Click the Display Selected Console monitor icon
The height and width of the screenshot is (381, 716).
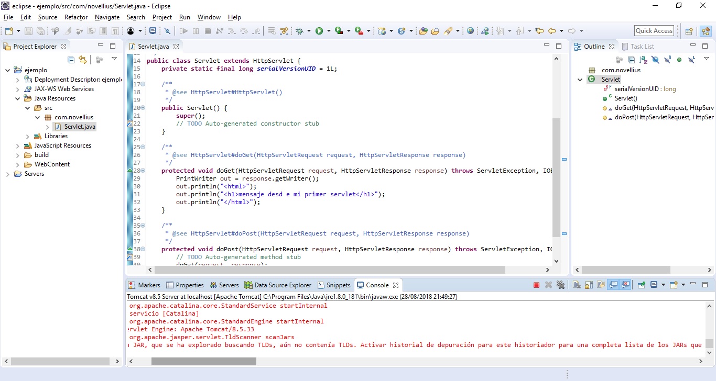tap(654, 285)
